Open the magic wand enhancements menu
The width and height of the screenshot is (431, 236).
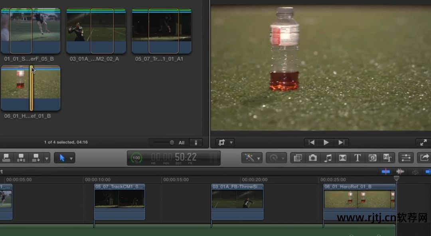(x=249, y=158)
